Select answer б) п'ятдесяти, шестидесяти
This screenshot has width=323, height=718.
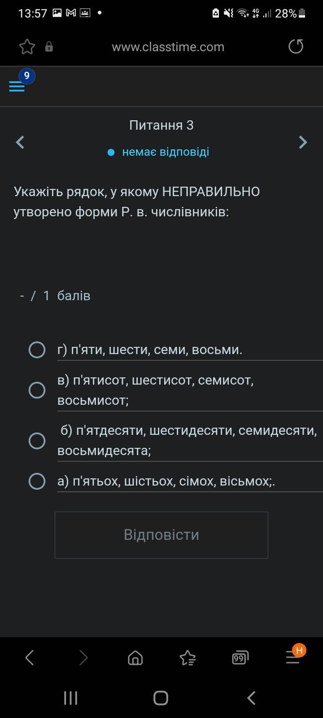point(37,441)
